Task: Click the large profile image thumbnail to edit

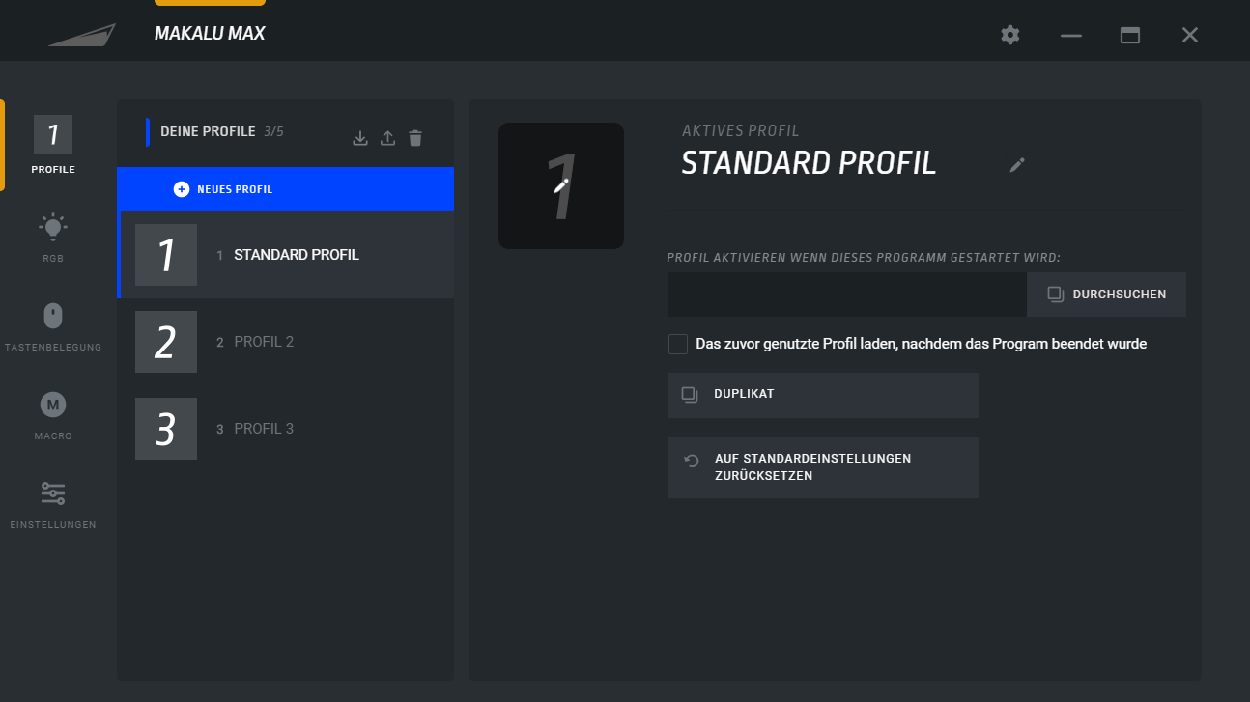Action: click(561, 185)
